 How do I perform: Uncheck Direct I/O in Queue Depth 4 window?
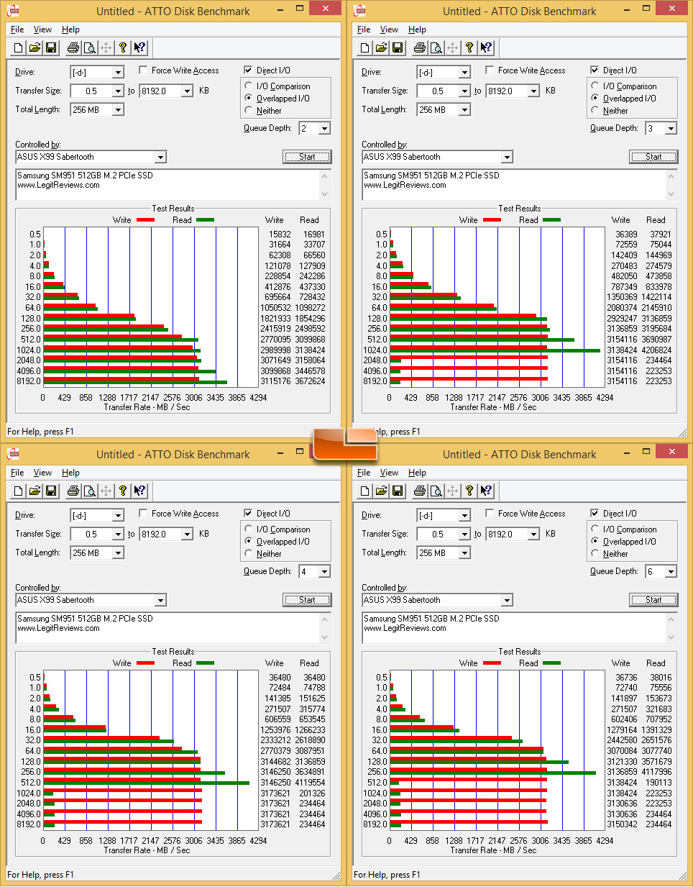click(x=248, y=514)
